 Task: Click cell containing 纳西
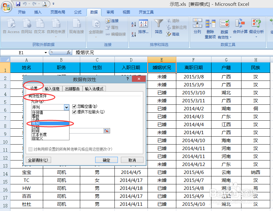[256, 172]
